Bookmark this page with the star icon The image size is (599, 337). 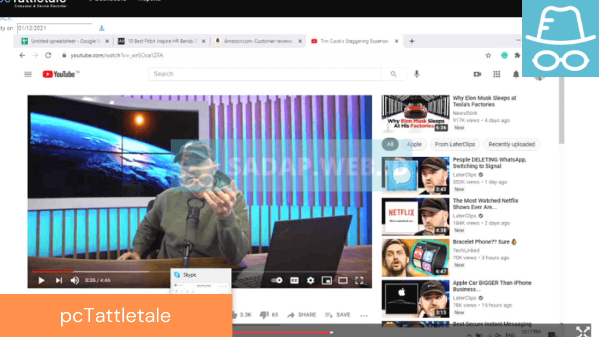pos(488,55)
